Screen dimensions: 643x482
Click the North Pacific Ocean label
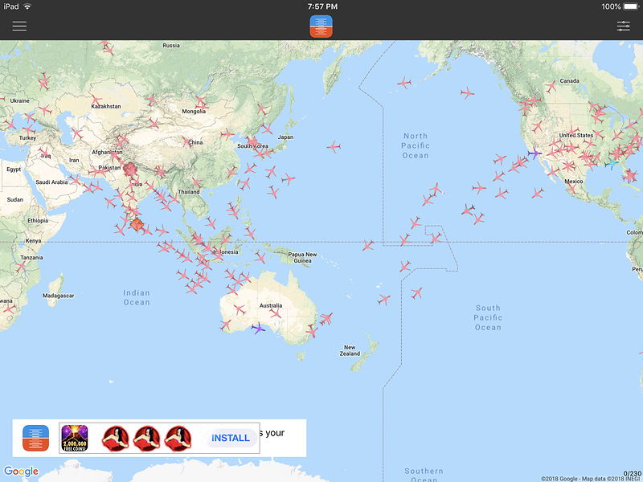pos(416,145)
